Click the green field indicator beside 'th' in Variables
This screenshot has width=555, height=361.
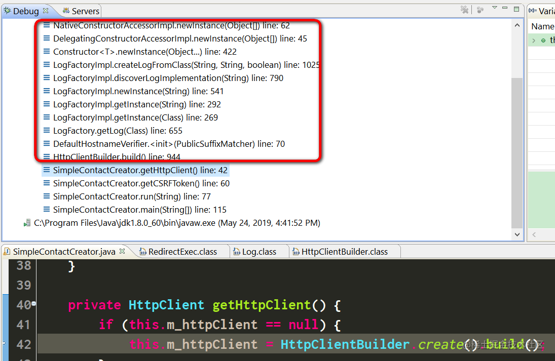pyautogui.click(x=543, y=40)
